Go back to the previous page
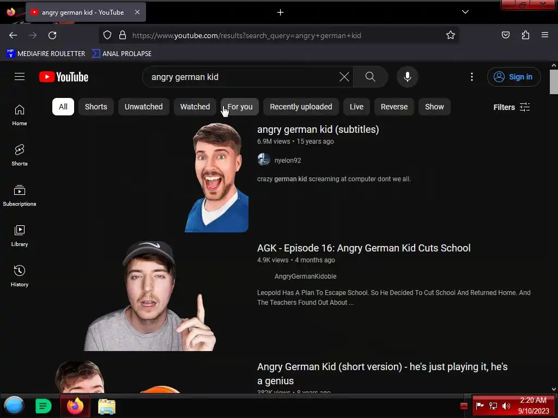Viewport: 558px width, 418px height. (x=13, y=35)
